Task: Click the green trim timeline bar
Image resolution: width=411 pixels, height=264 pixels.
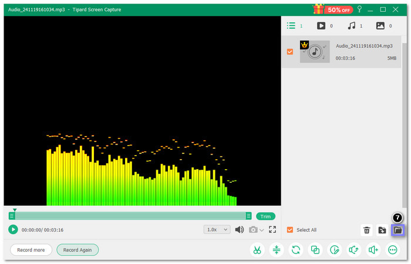Action: [x=129, y=216]
